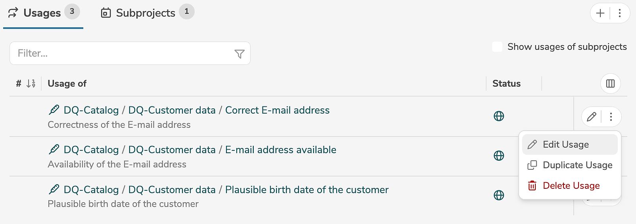The width and height of the screenshot is (636, 224).
Task: Select the Usages tab
Action: click(x=42, y=13)
